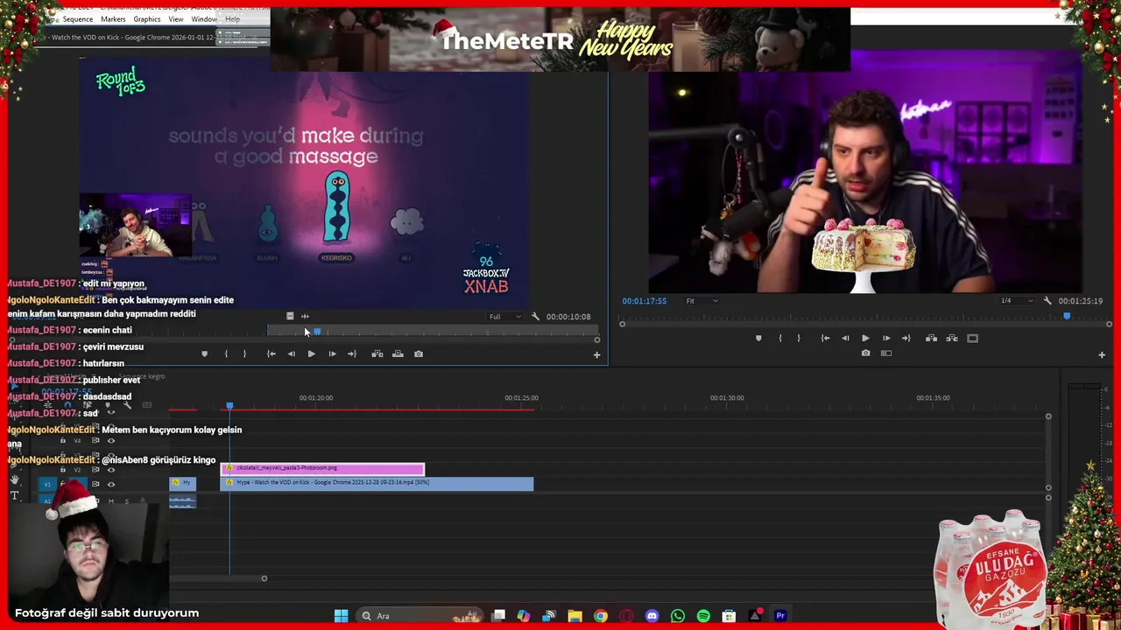The width and height of the screenshot is (1121, 630).
Task: Step back one frame in Program Monitor
Action: click(x=845, y=339)
